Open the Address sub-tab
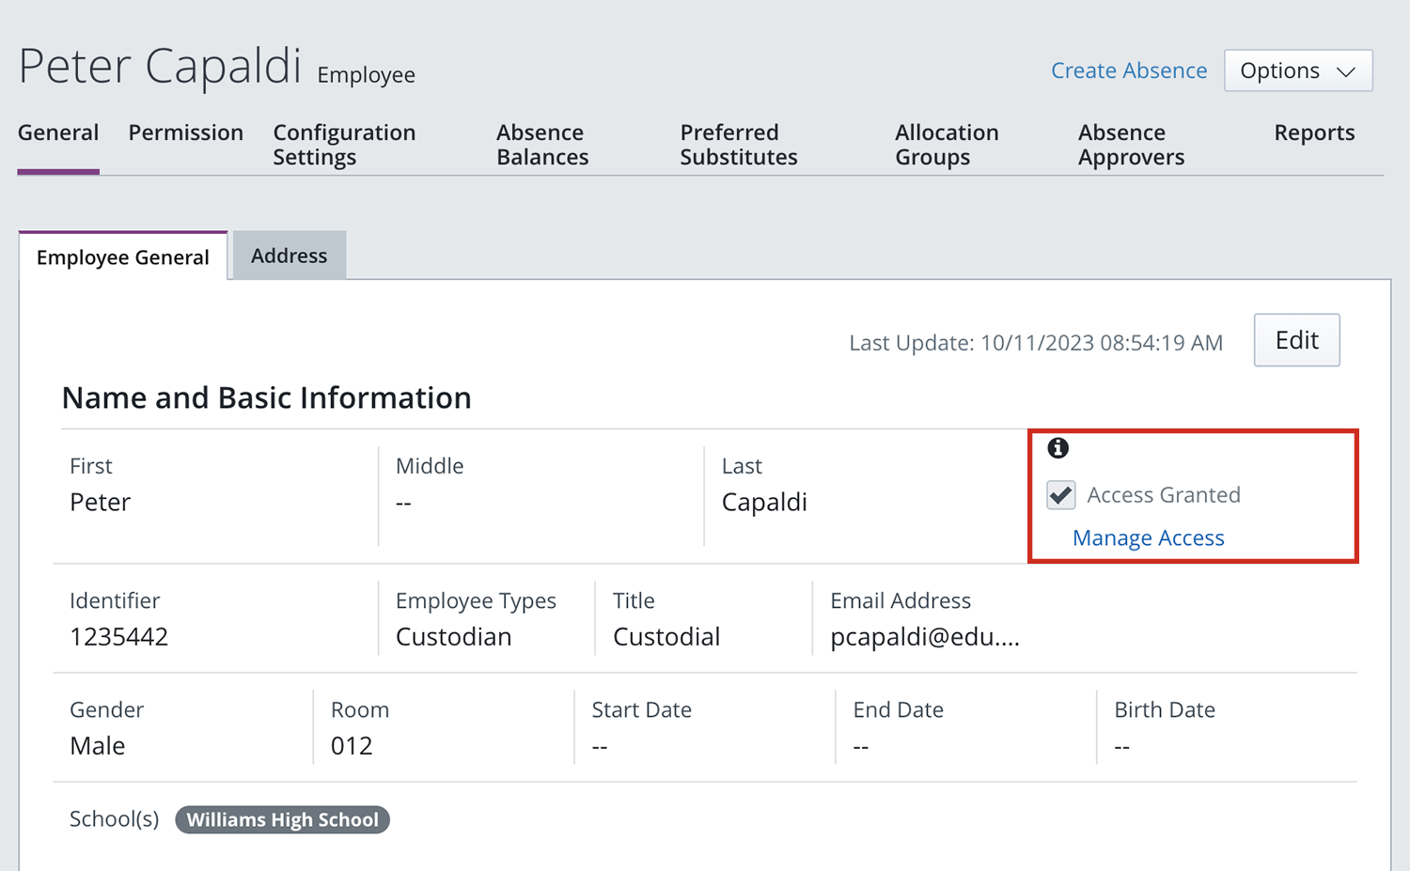This screenshot has height=871, width=1410. pos(289,257)
